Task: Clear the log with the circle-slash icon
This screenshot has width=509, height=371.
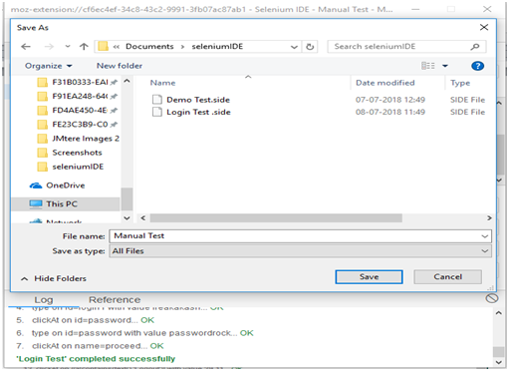Action: [x=492, y=298]
